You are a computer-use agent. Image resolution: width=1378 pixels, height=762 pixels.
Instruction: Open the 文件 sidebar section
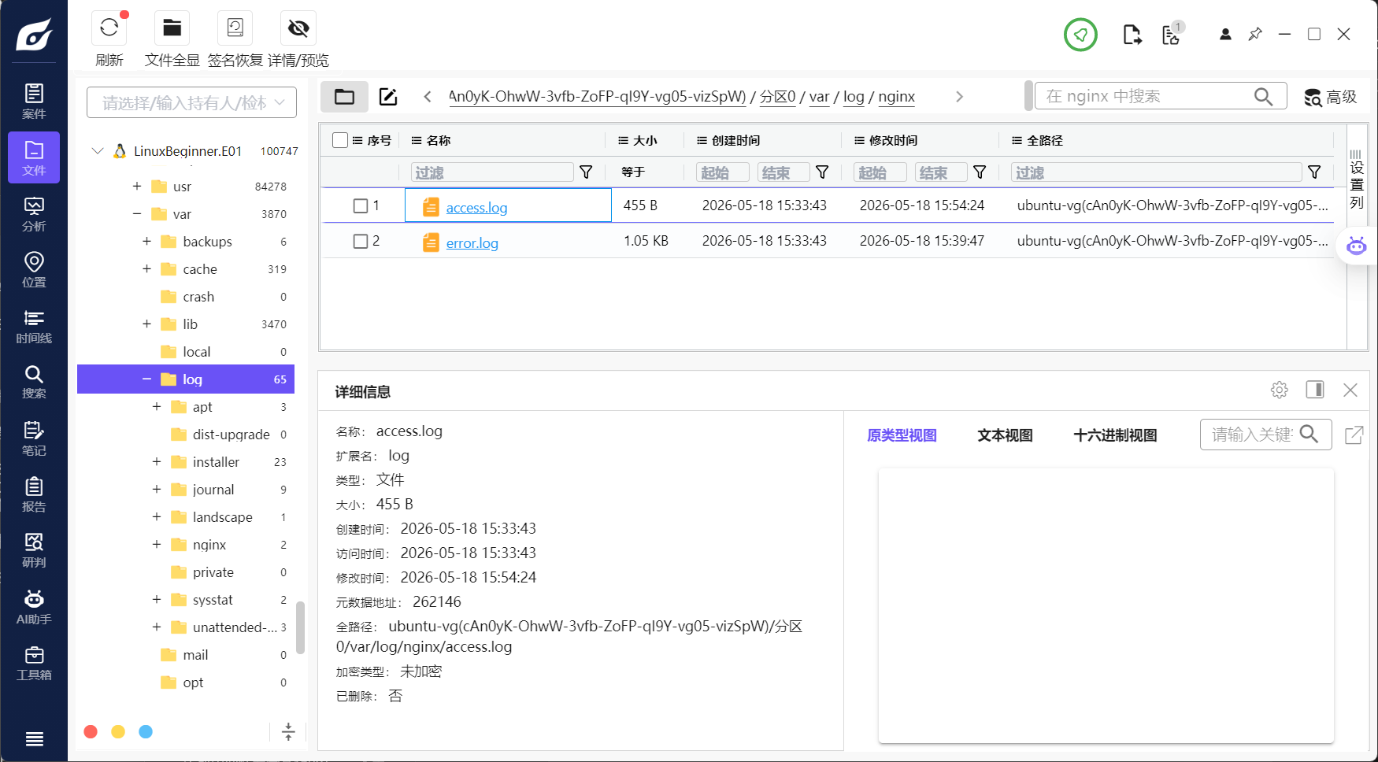(34, 157)
